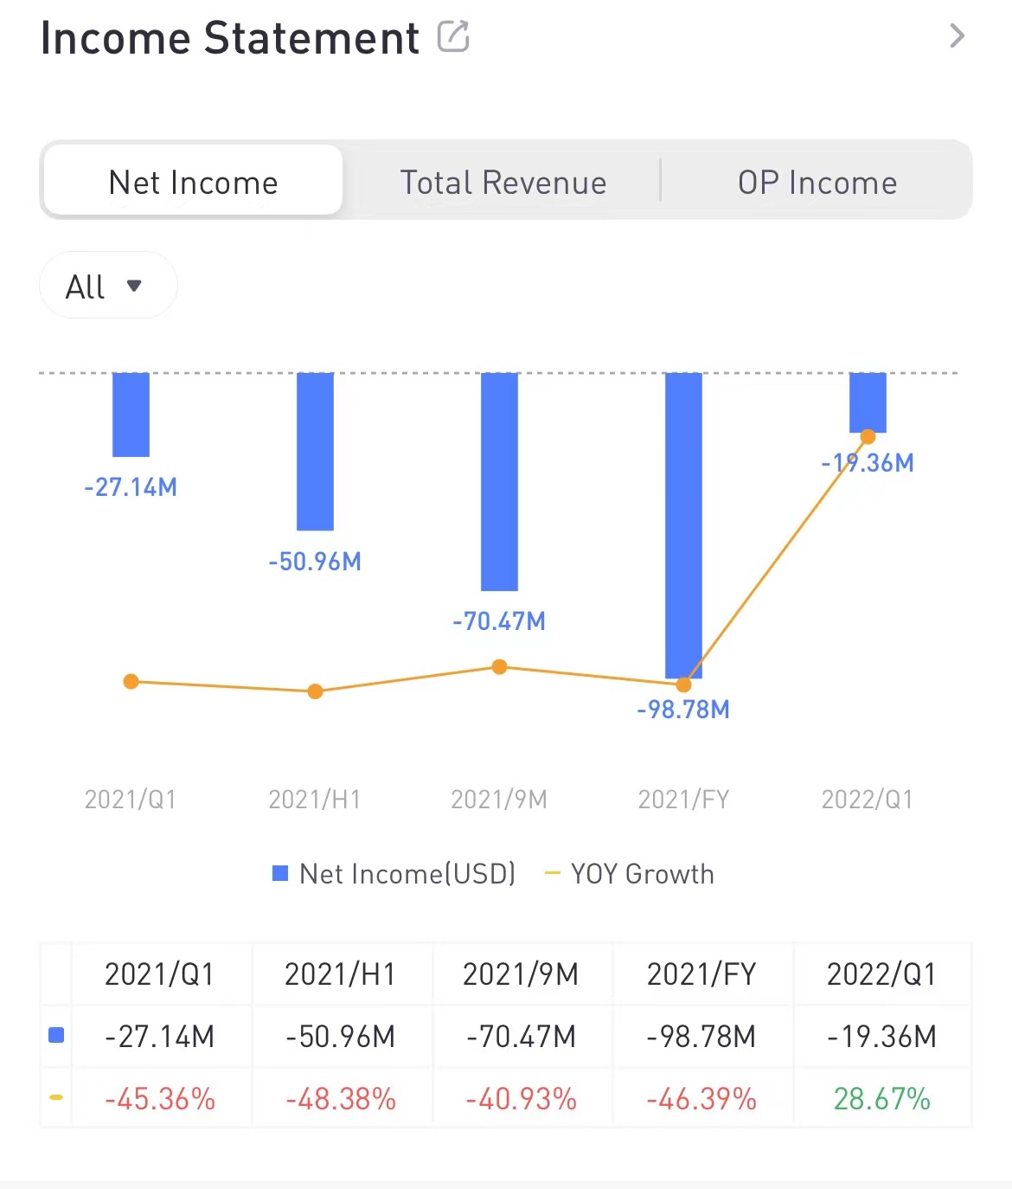The width and height of the screenshot is (1012, 1189).
Task: Click the 2021/FY bar in the chart
Action: (683, 525)
